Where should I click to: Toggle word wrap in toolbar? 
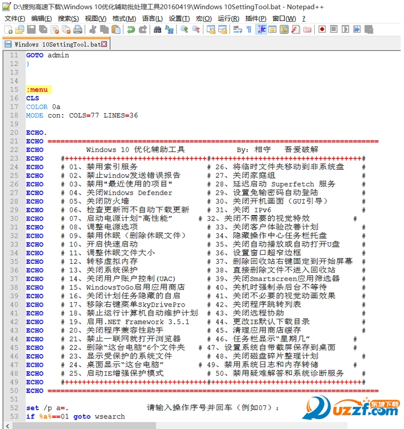pos(237,29)
